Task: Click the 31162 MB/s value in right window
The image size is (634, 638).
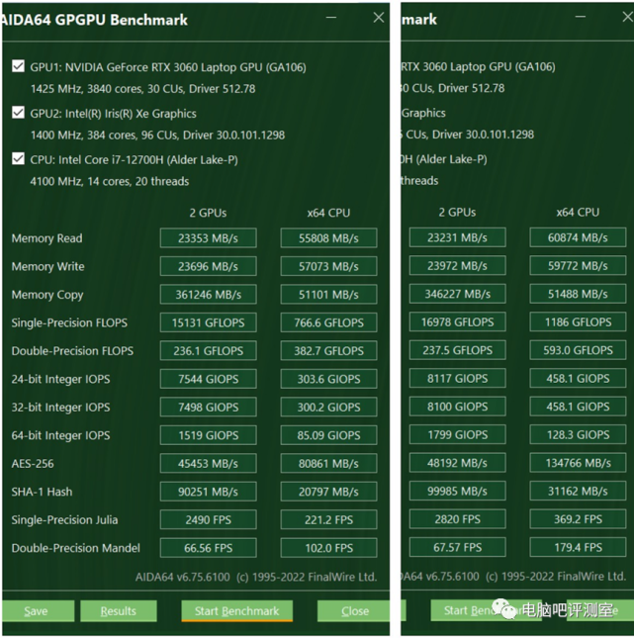Action: tap(578, 491)
